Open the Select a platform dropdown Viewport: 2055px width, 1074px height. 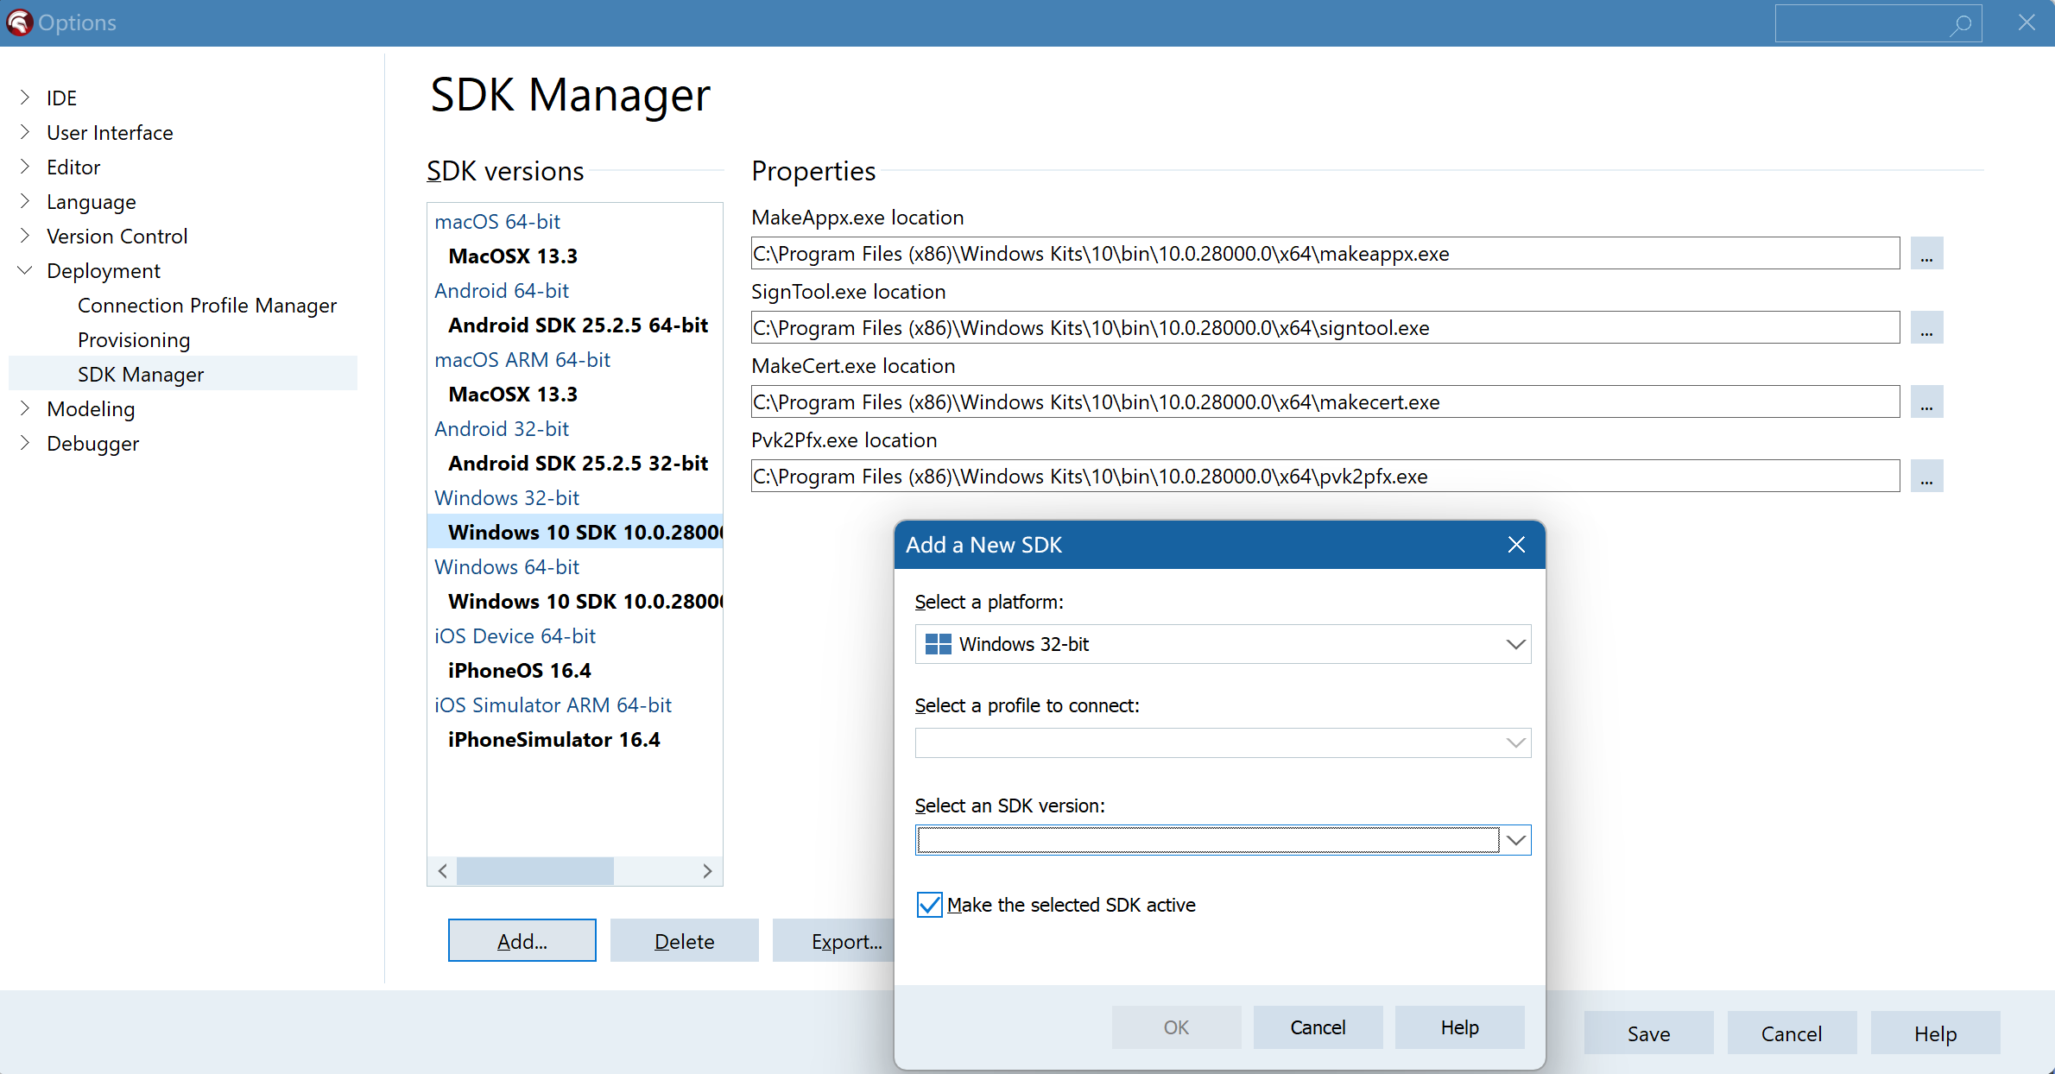coord(1514,645)
